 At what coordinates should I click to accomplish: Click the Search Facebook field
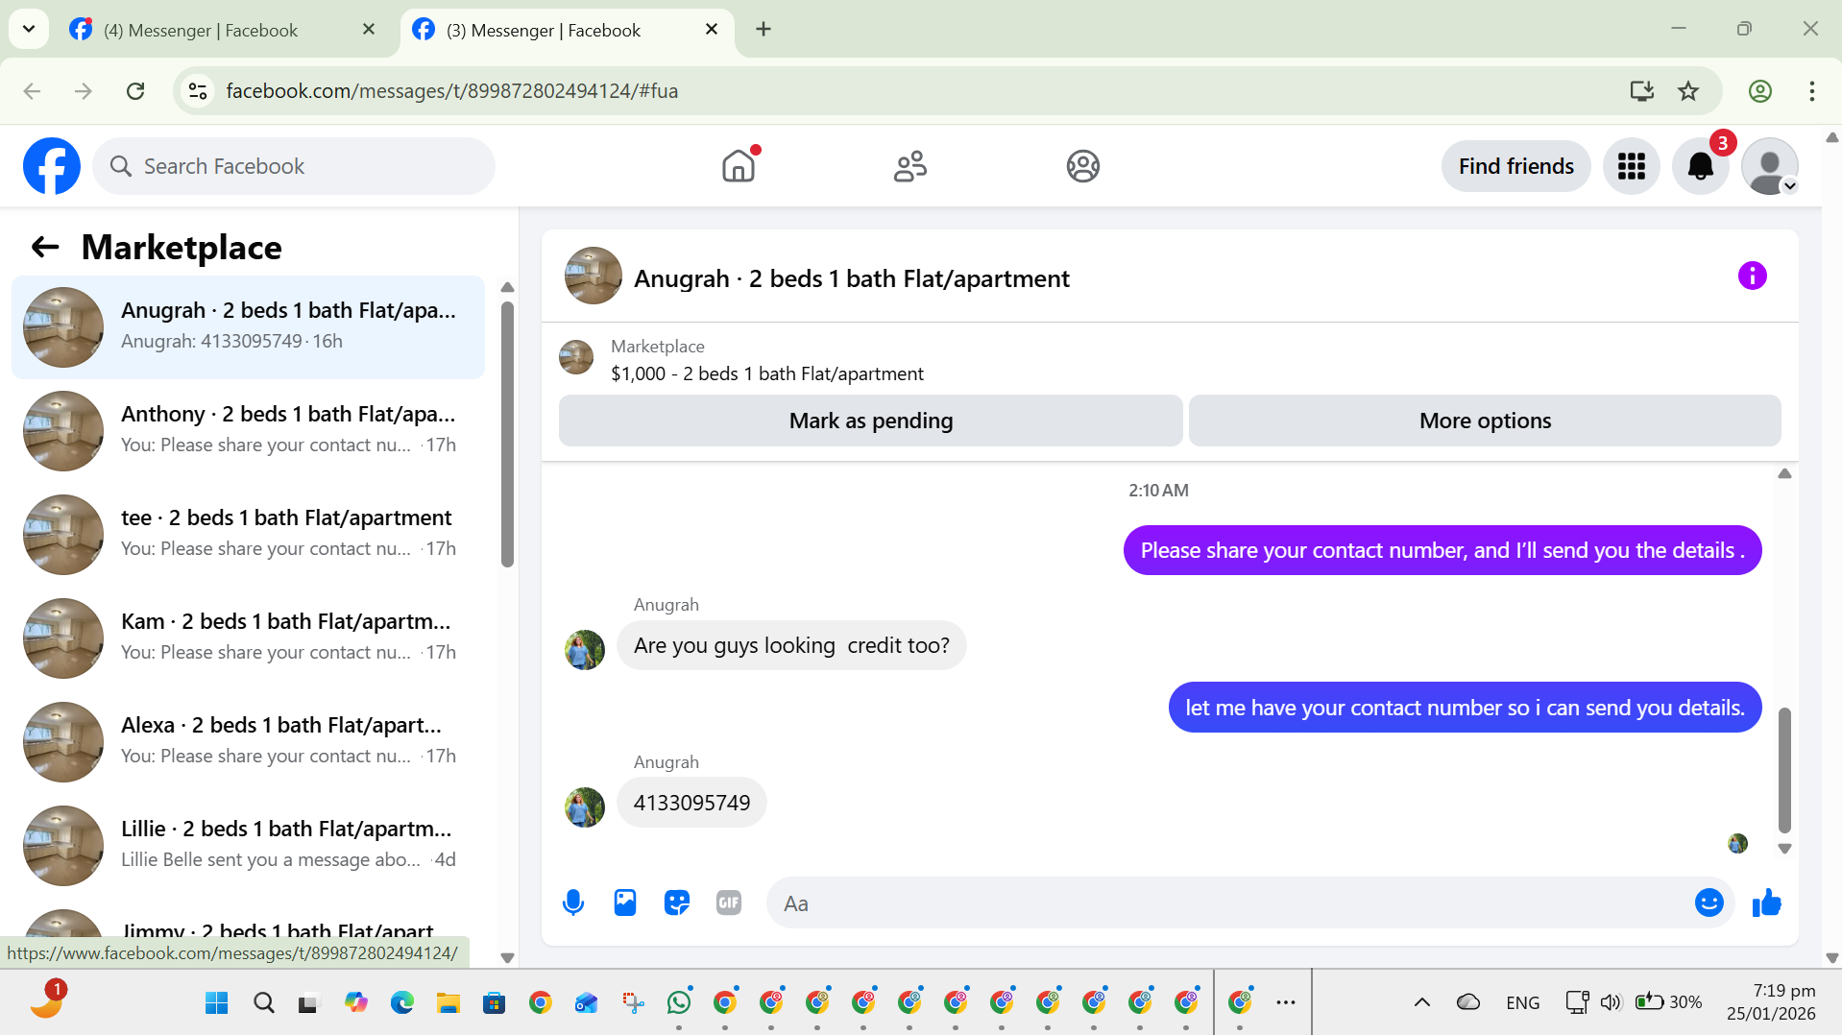tap(294, 166)
